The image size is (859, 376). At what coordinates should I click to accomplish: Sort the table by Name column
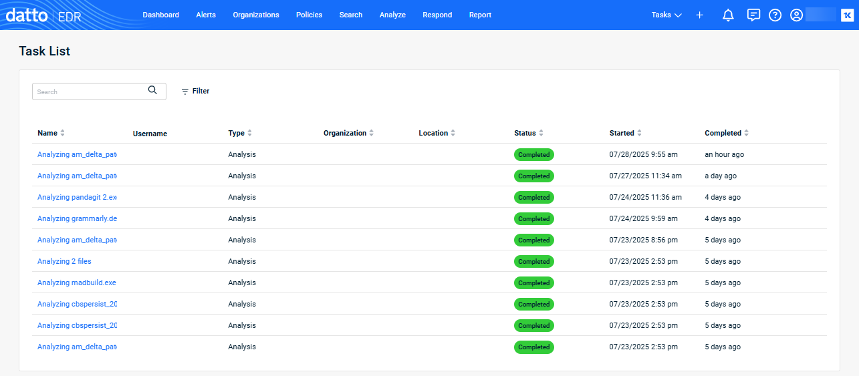pos(62,133)
